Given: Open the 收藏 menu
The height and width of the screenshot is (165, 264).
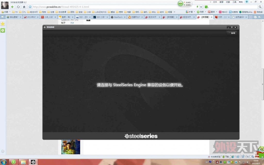Looking at the screenshot, I should coord(228,2).
